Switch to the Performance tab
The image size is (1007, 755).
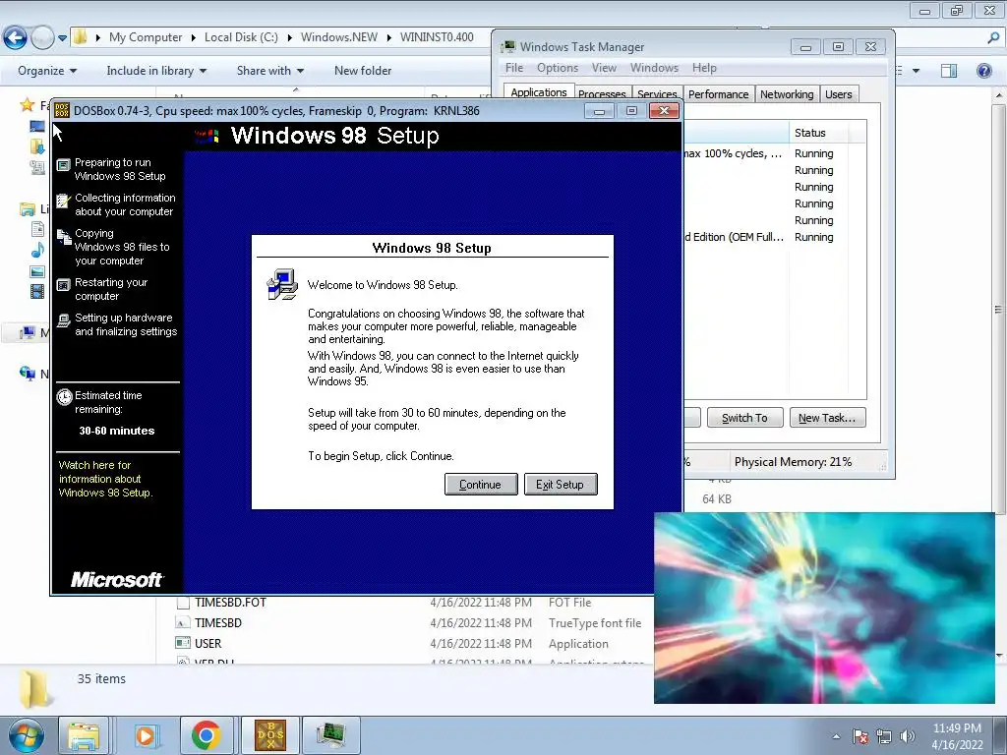(718, 94)
